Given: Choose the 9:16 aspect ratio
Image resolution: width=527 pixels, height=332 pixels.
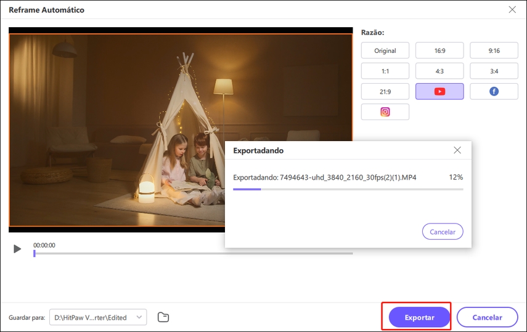Looking at the screenshot, I should tap(494, 51).
